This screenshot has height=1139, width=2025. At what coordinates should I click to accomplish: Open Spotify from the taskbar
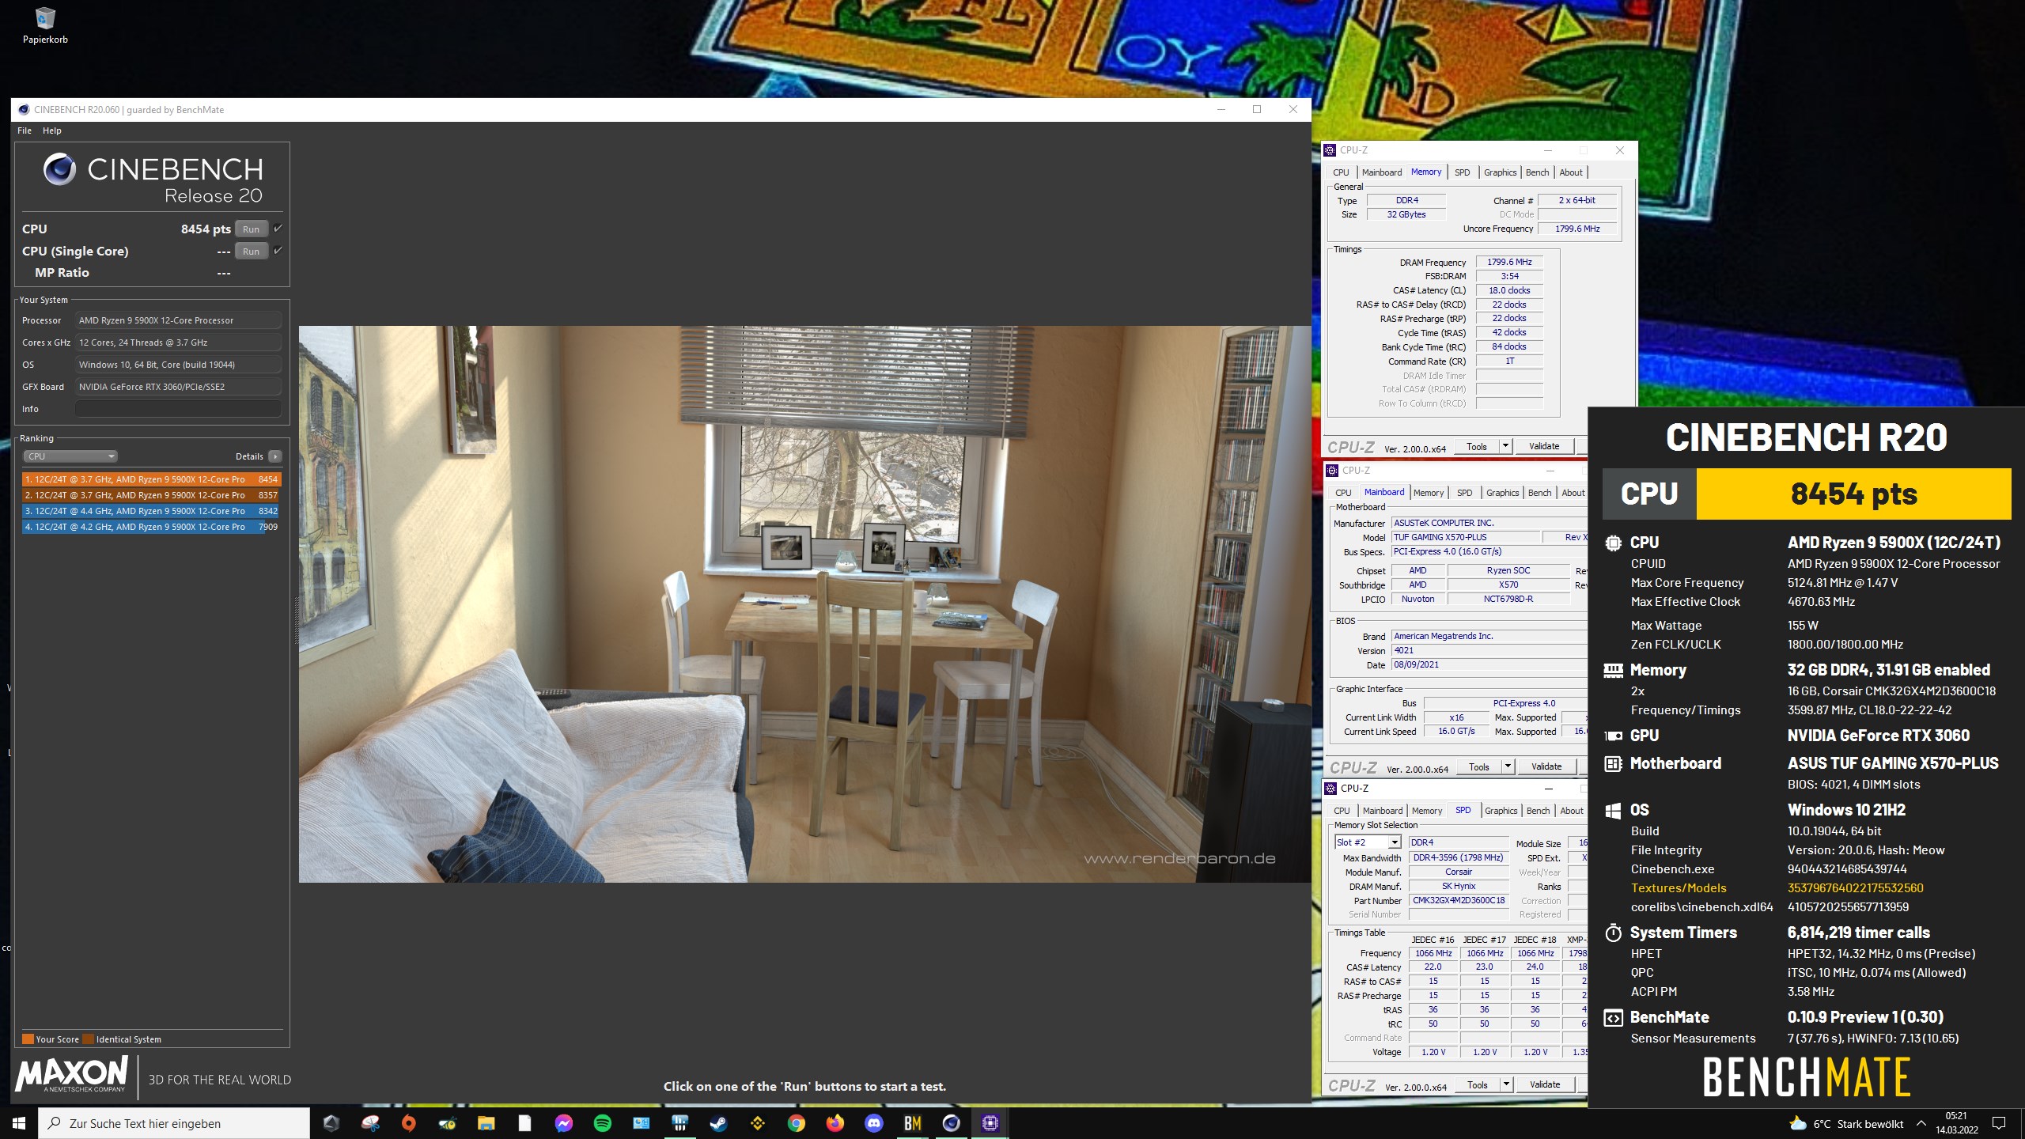point(602,1123)
